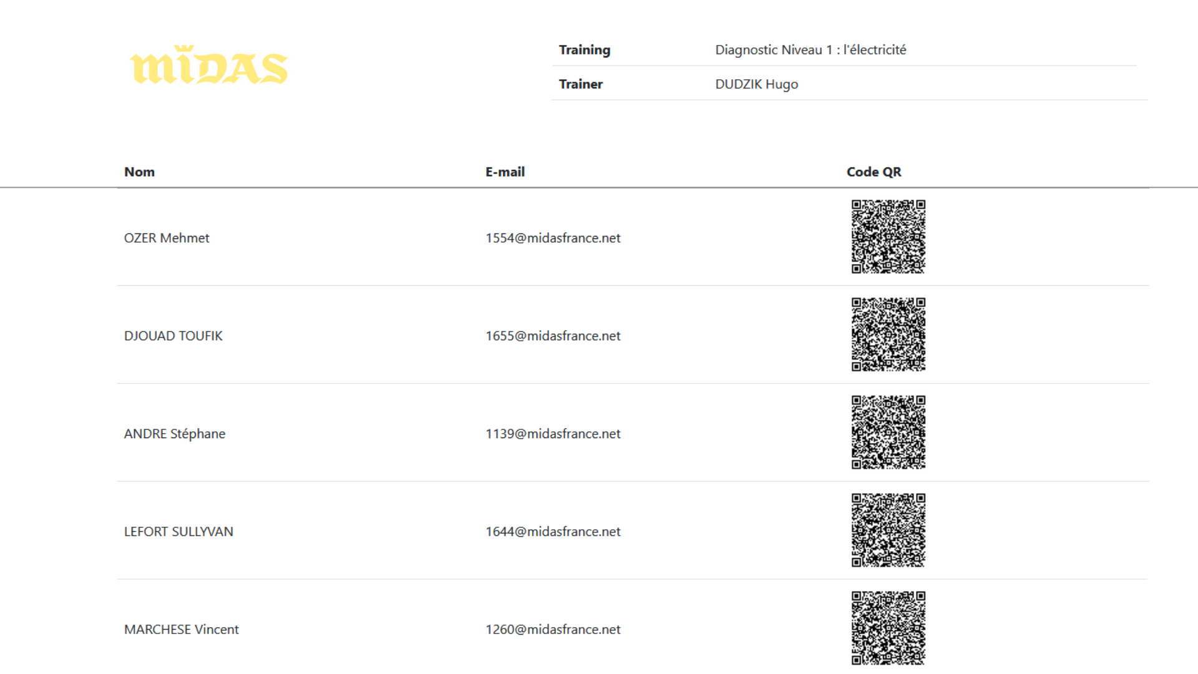Select the name OZER Mehmet
Viewport: 1198px width, 674px height.
click(x=167, y=238)
